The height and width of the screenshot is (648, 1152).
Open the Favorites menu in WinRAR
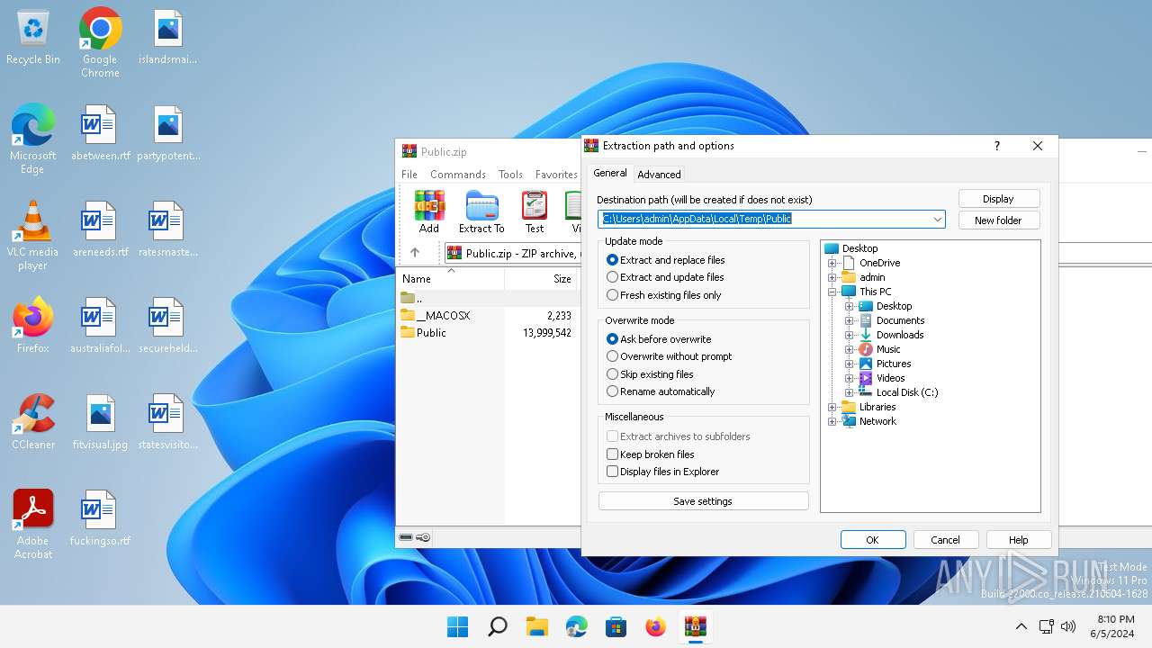click(x=556, y=175)
